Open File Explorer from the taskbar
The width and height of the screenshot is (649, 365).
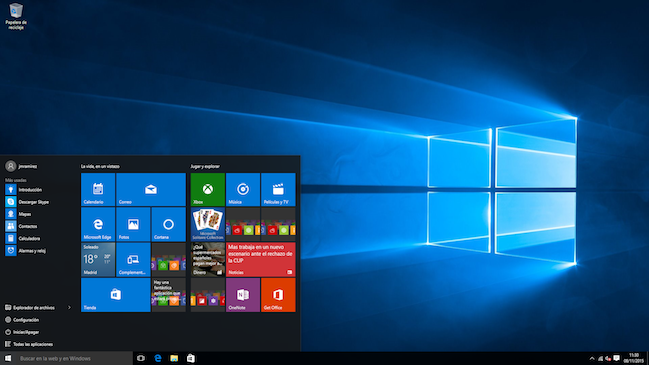click(174, 358)
